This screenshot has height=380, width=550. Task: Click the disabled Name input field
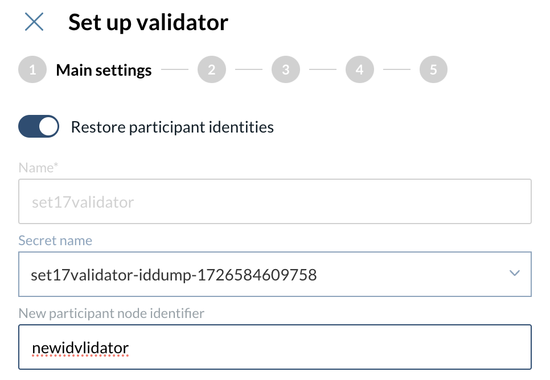tap(274, 202)
